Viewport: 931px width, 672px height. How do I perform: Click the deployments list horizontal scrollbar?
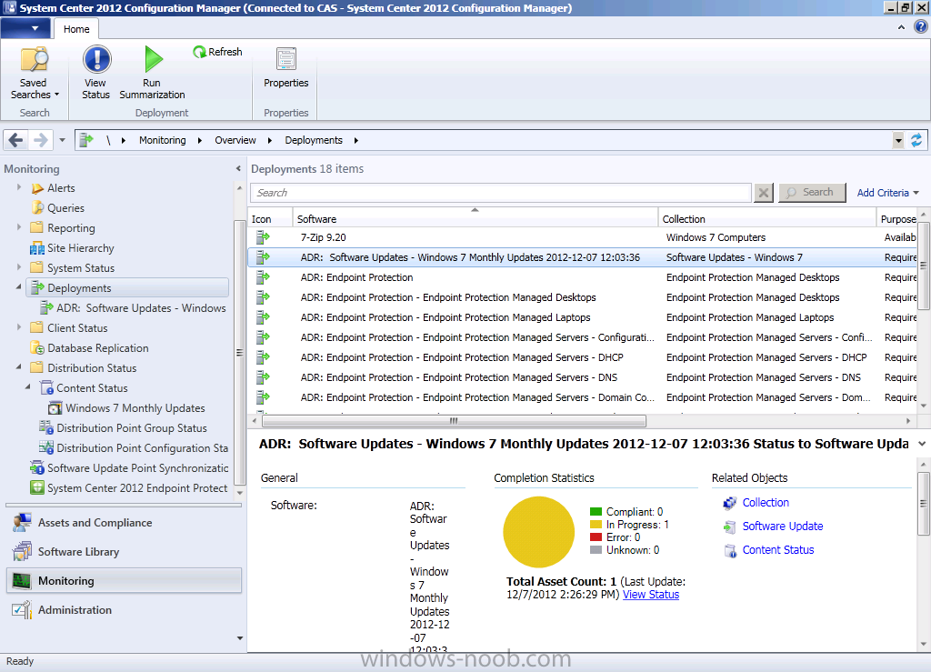tap(455, 421)
